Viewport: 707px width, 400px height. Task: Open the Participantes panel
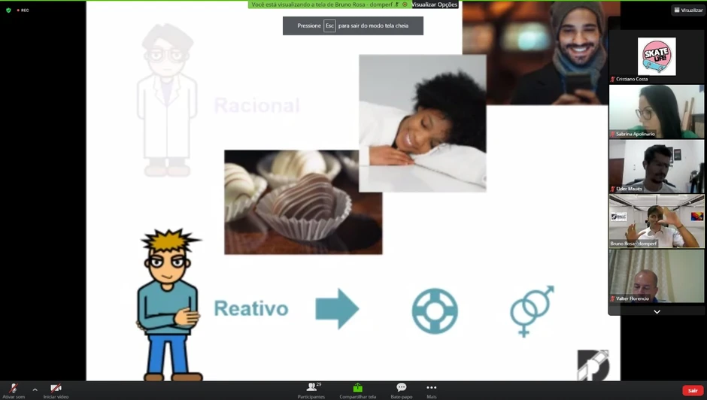pos(311,389)
